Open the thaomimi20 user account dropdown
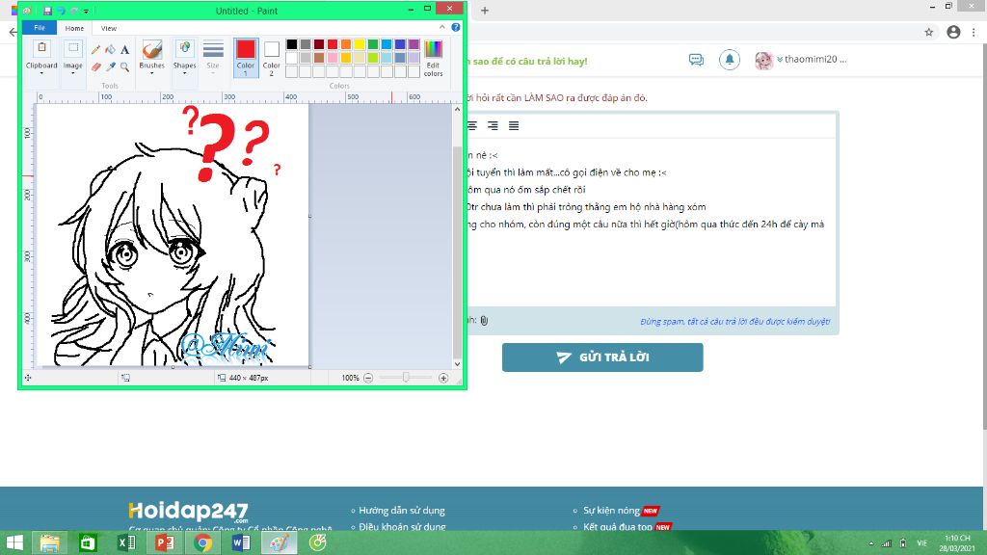This screenshot has width=987, height=555. click(801, 60)
